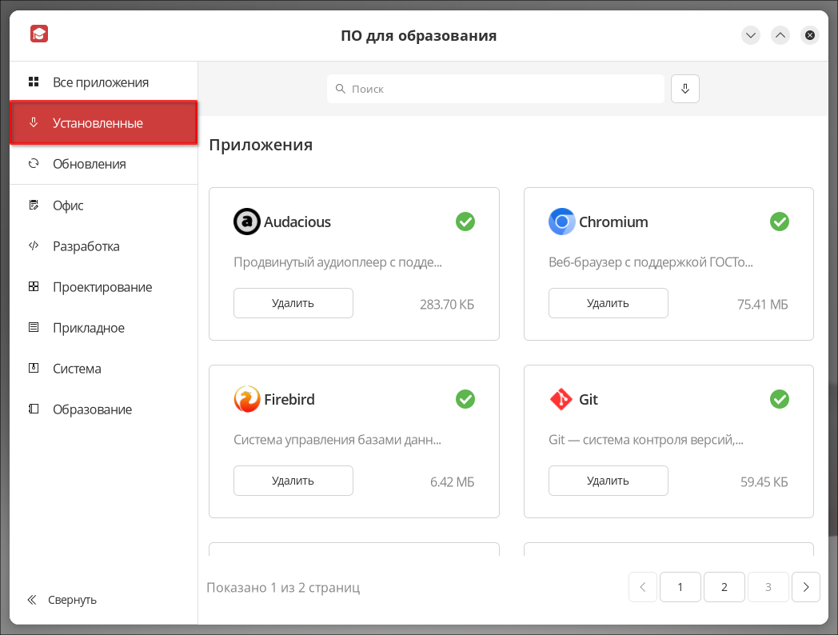Click the Updates refresh icon
Viewport: 838px width, 635px height.
pyautogui.click(x=34, y=164)
